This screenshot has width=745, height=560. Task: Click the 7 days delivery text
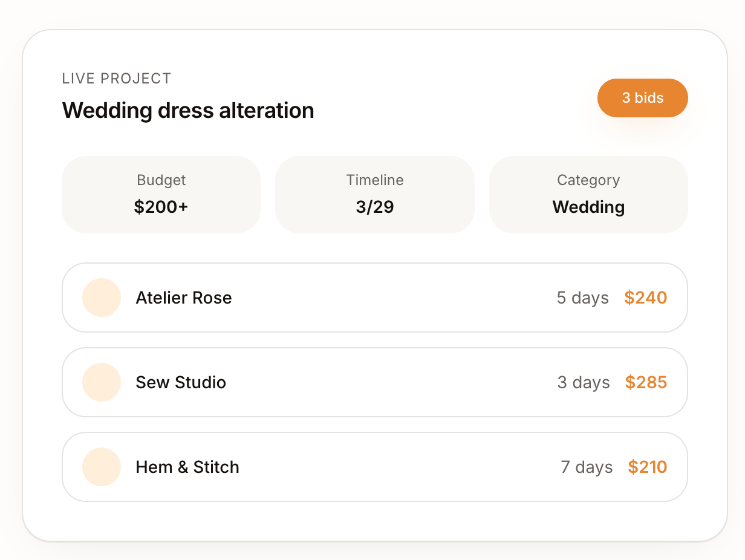pyautogui.click(x=587, y=467)
